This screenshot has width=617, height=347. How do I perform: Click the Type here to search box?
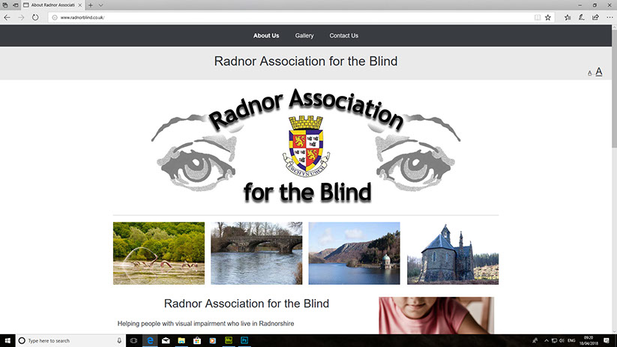tap(70, 341)
